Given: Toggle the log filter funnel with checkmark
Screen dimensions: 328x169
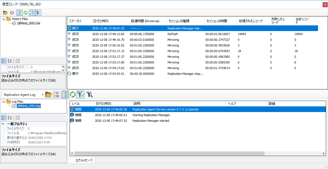Looking at the screenshot, I should 80,94.
